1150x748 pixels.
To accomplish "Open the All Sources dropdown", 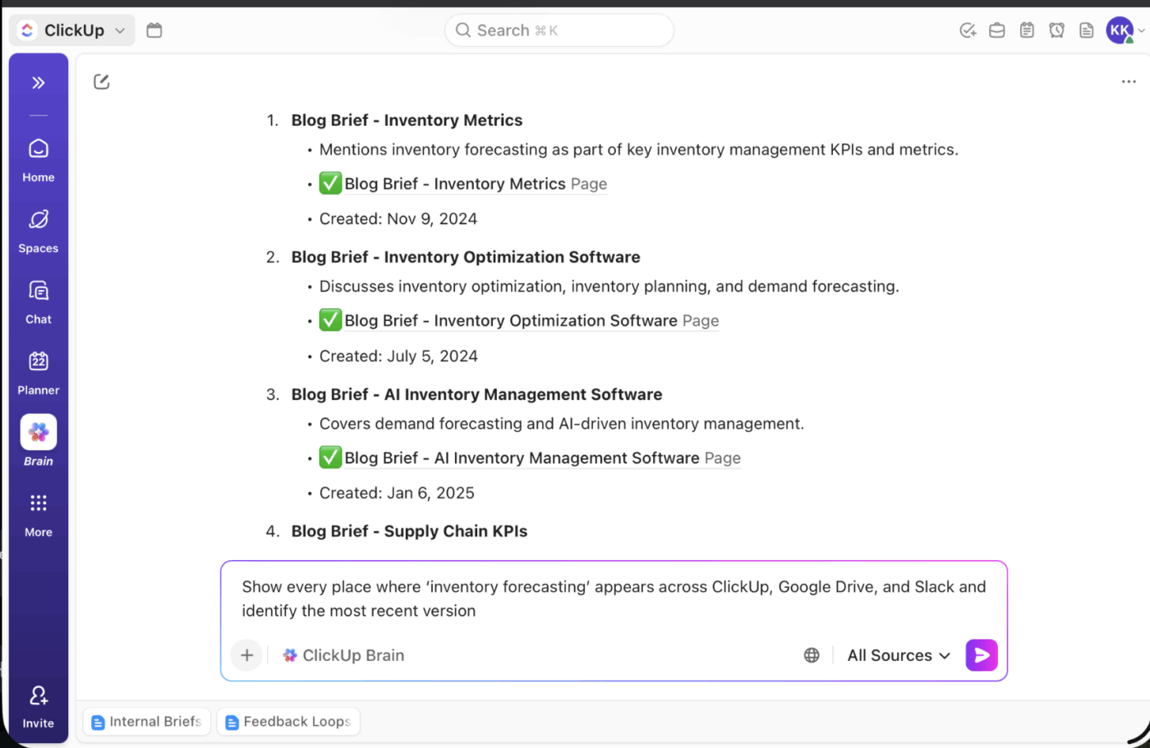I will [x=898, y=655].
